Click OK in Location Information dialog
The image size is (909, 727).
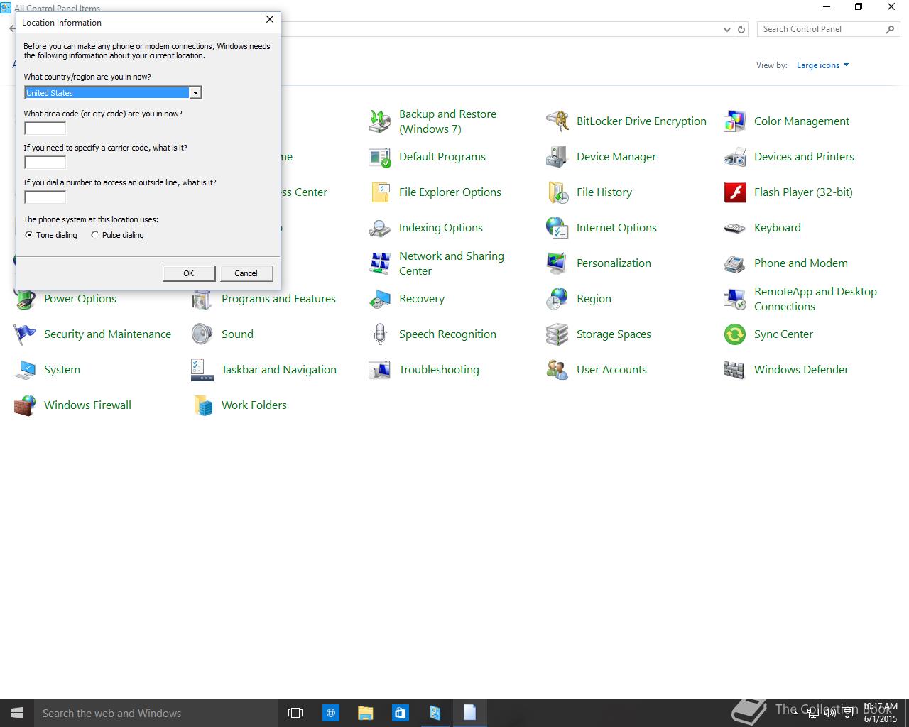189,273
